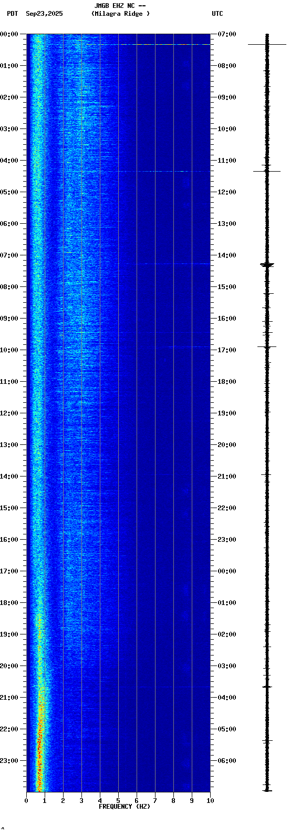
Task: Click the frequency axis value 3
Action: click(81, 801)
